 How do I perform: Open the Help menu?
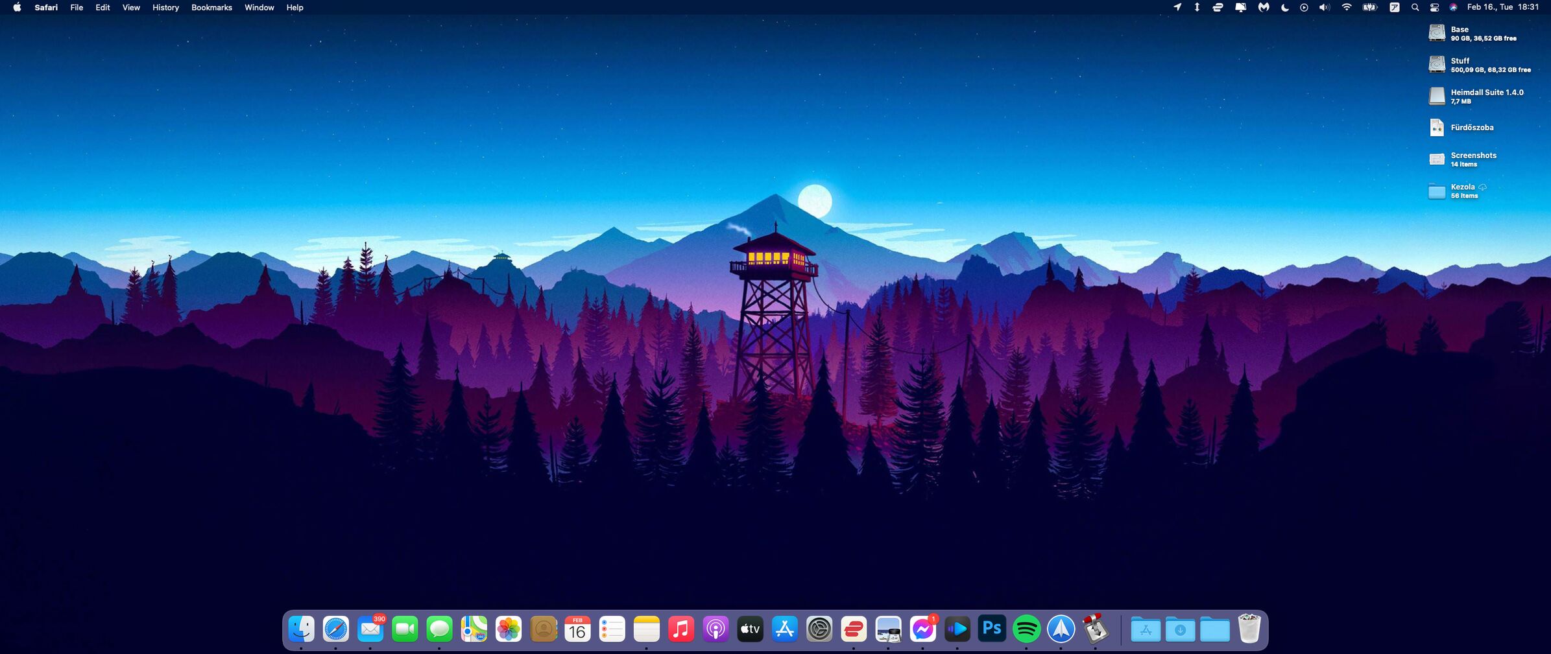pyautogui.click(x=295, y=7)
